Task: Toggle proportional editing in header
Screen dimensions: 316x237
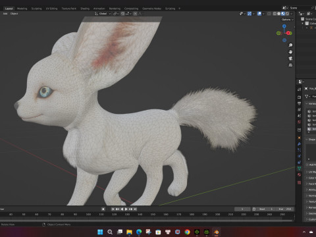Action: (x=135, y=14)
